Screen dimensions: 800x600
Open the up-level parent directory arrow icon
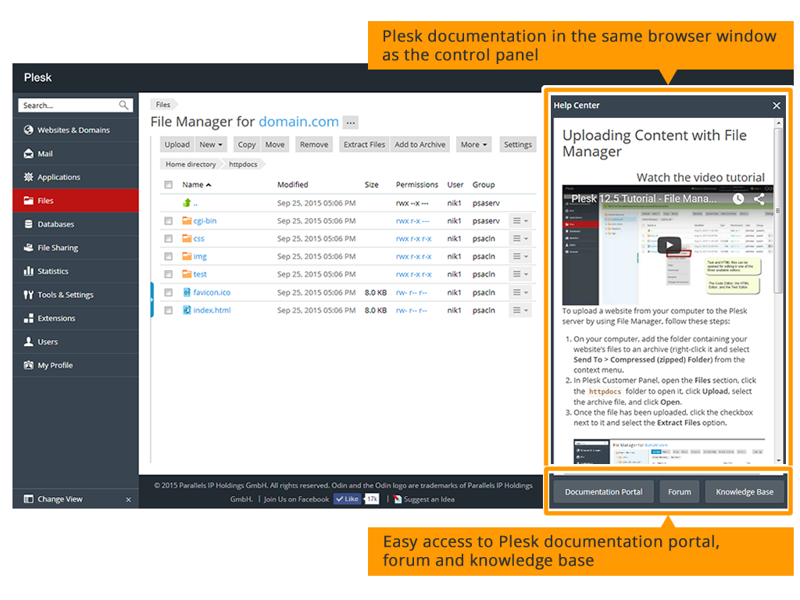tap(187, 203)
